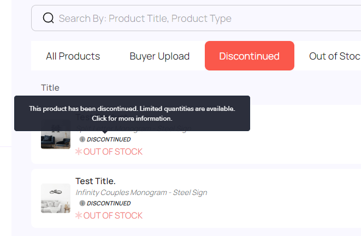Open the Infinity Couples Monogram thumbnail

pyautogui.click(x=56, y=198)
